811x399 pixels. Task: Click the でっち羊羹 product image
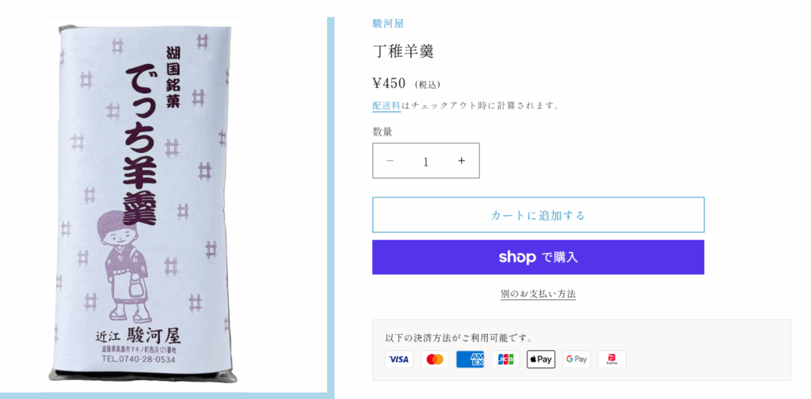coord(144,205)
